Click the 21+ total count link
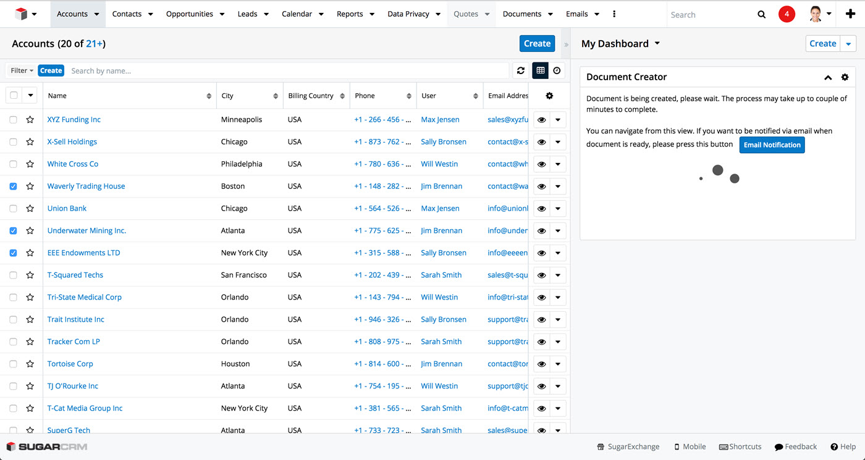 (95, 44)
